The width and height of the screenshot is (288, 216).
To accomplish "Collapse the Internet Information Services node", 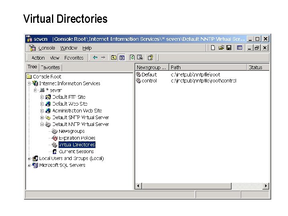I will click(x=29, y=83).
